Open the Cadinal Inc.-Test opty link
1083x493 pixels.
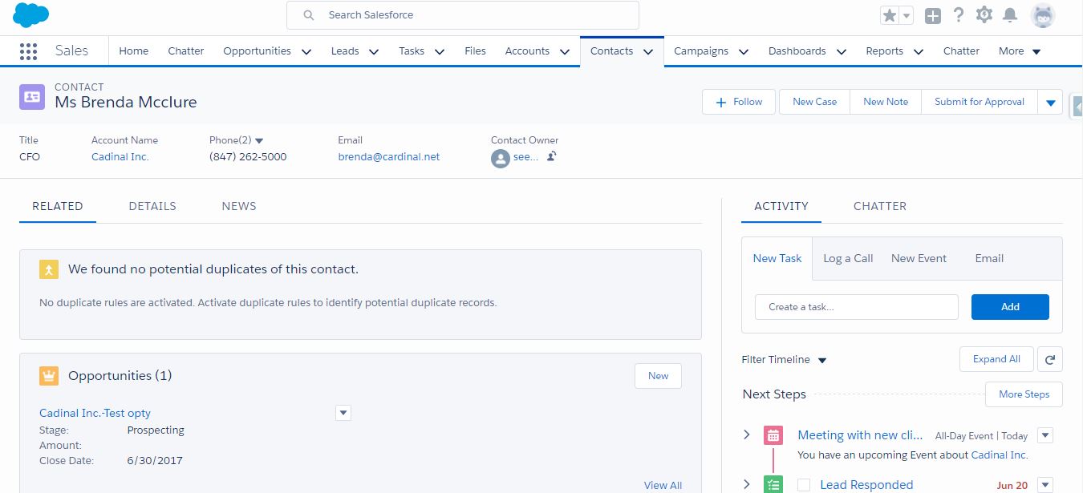tap(95, 414)
